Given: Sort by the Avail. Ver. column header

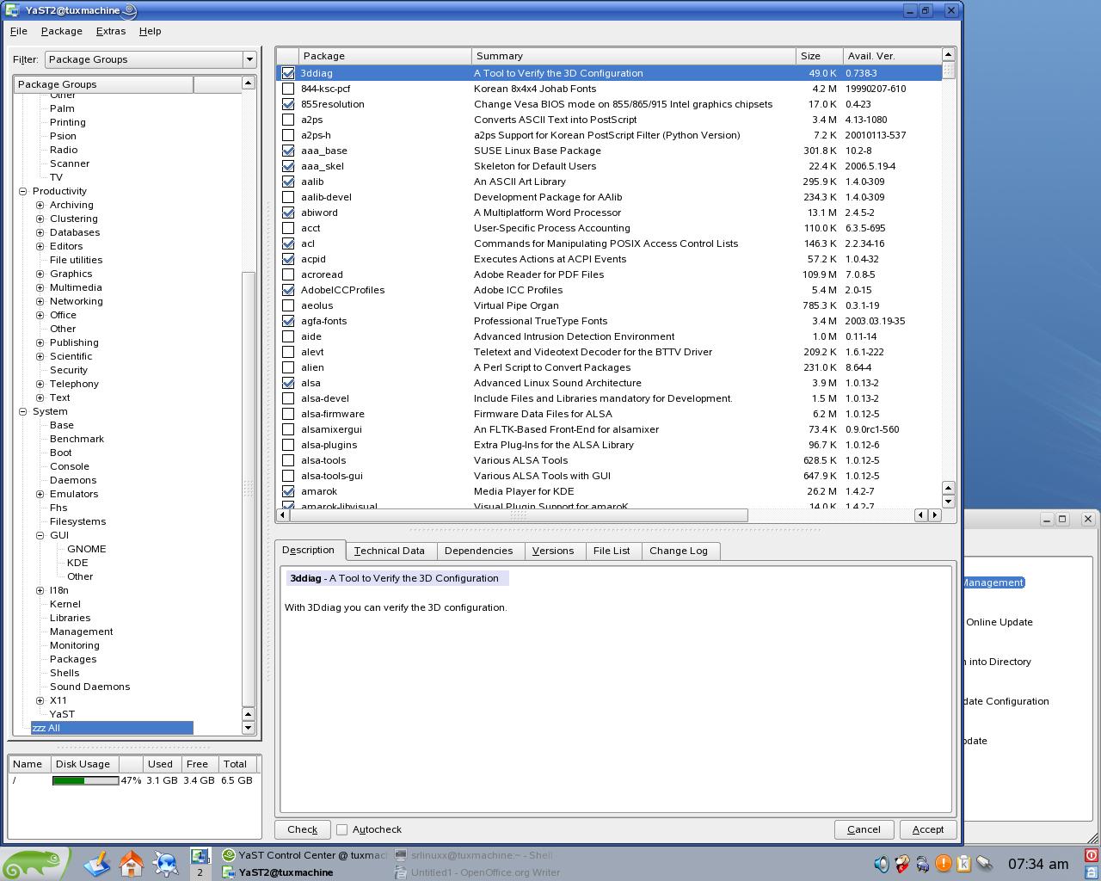Looking at the screenshot, I should click(x=892, y=56).
